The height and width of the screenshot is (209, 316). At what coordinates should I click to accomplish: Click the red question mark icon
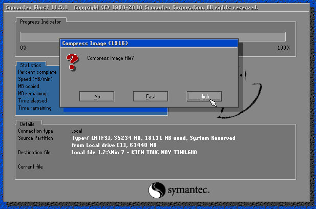[x=72, y=62]
